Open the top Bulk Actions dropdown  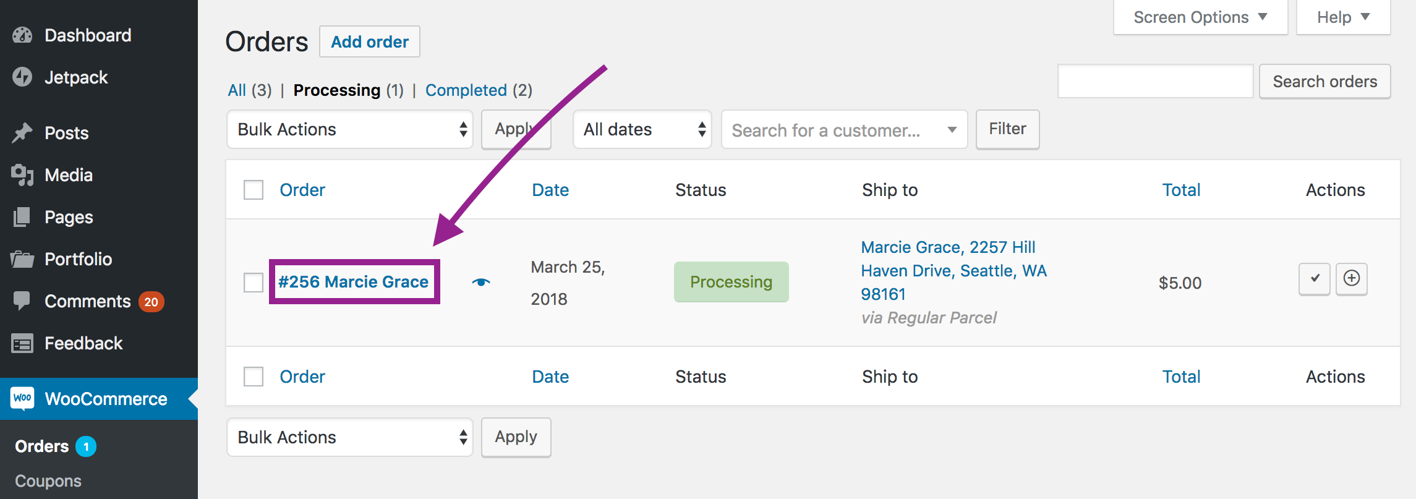coord(350,129)
